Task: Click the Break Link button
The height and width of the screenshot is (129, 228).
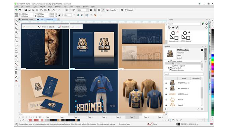Action: point(64,27)
